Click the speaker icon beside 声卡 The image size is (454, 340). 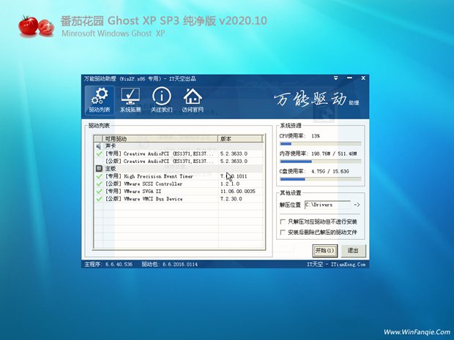pos(99,146)
